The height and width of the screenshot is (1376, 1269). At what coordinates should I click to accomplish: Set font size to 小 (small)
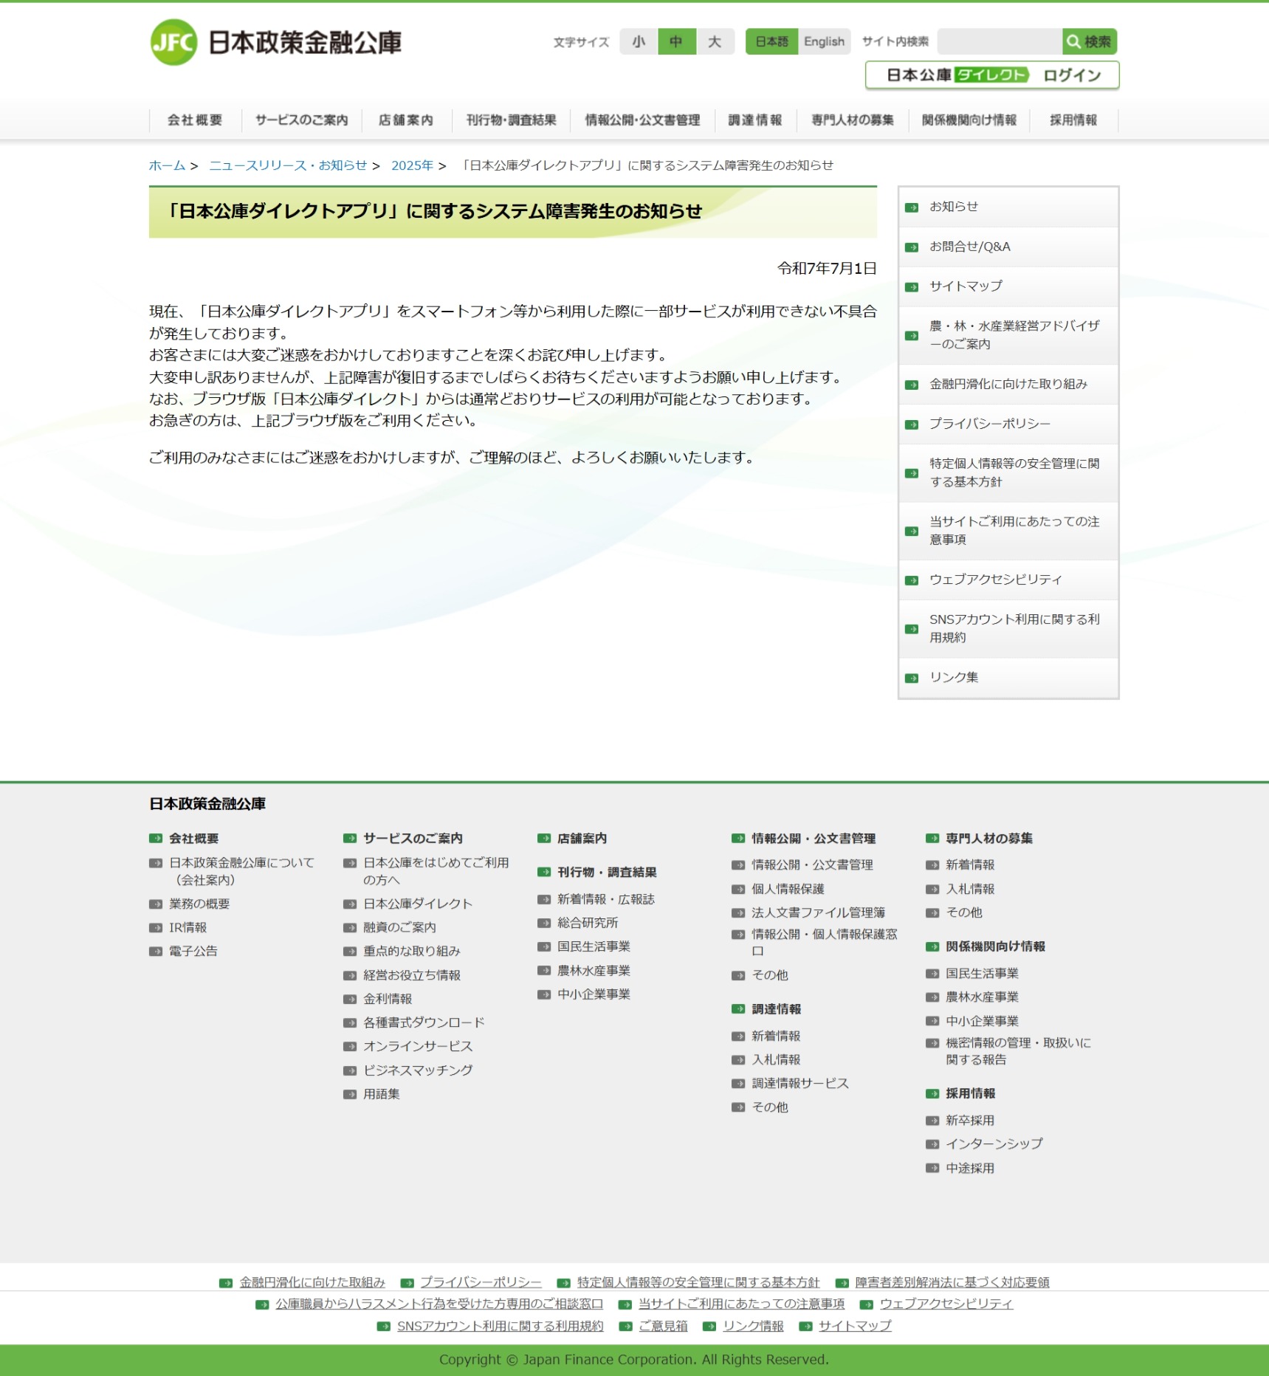[639, 41]
